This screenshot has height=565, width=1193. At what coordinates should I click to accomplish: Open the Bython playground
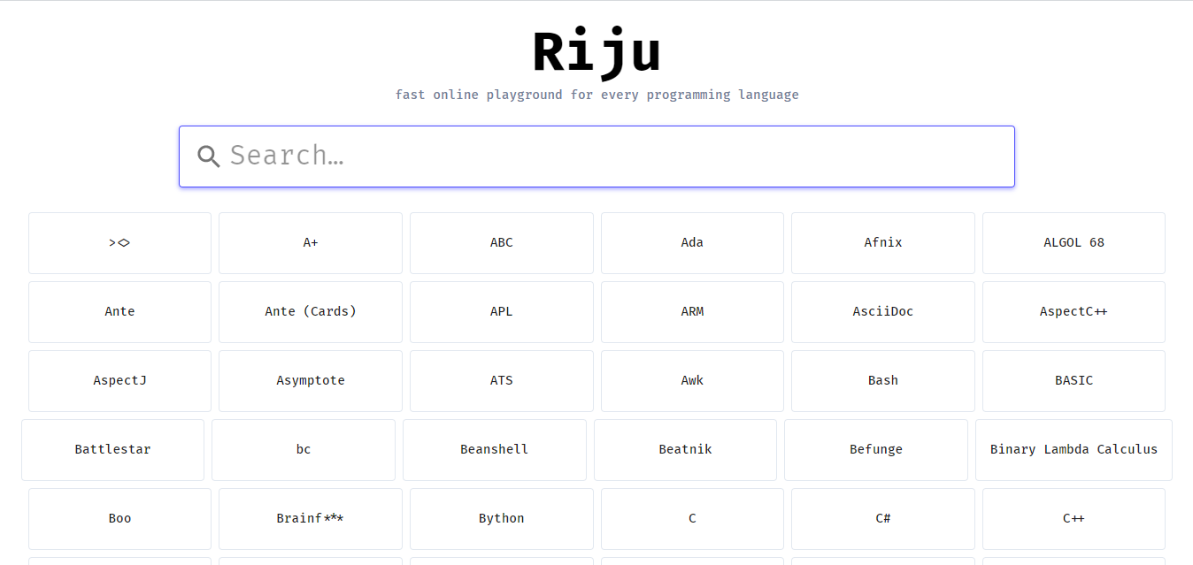click(502, 519)
